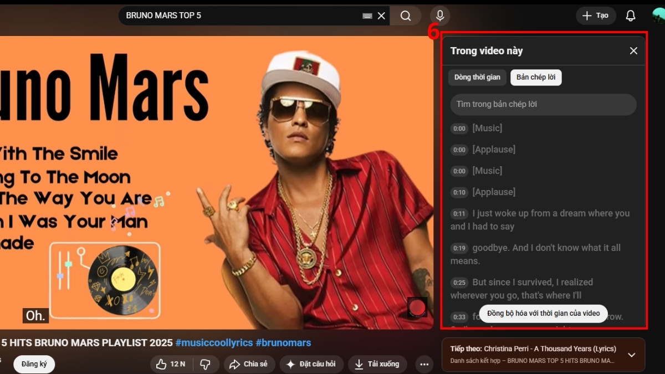Open the Tạo create button

click(x=596, y=16)
